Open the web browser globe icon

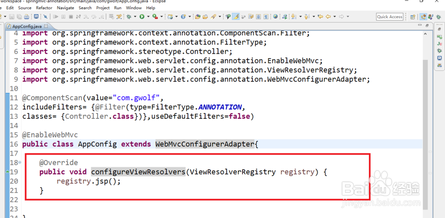point(275,16)
